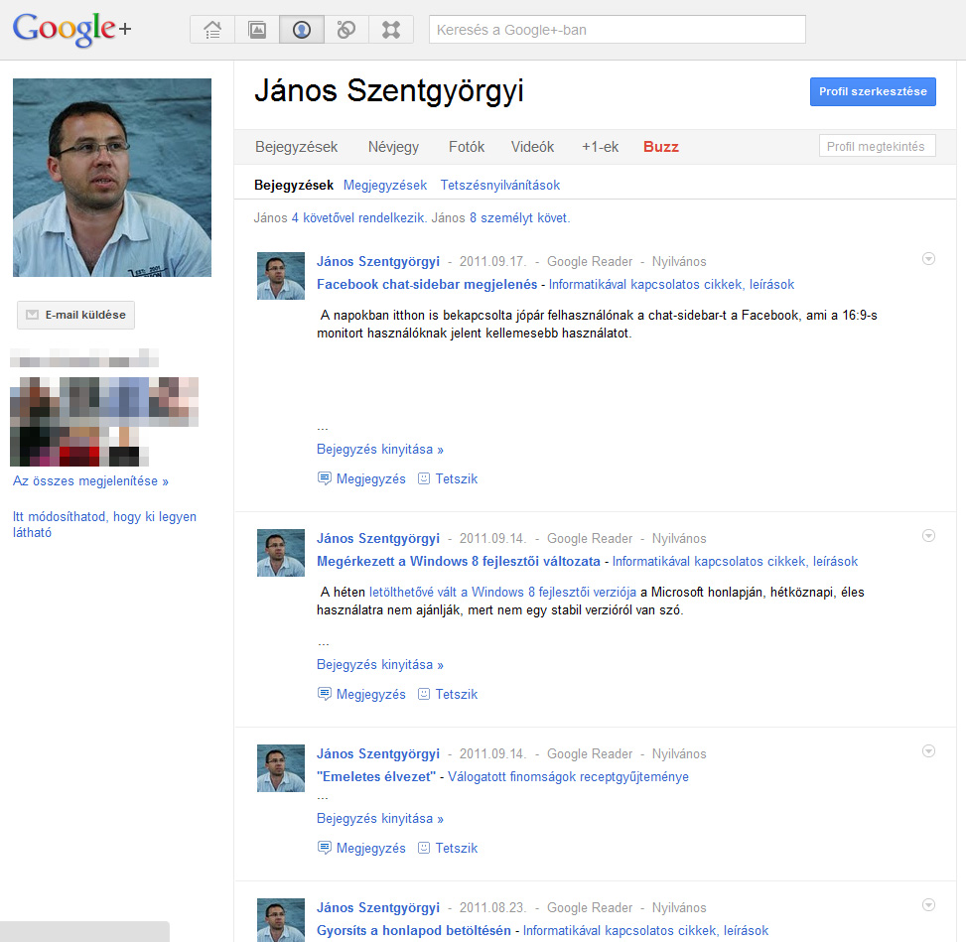This screenshot has width=966, height=942.
Task: Open the Photos icon in top bar
Action: [x=257, y=30]
